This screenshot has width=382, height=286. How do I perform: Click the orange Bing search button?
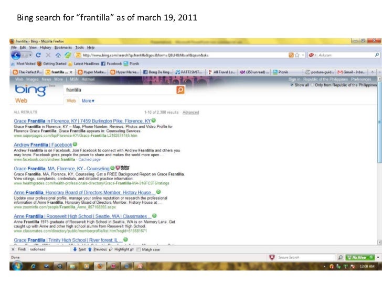pyautogui.click(x=181, y=90)
